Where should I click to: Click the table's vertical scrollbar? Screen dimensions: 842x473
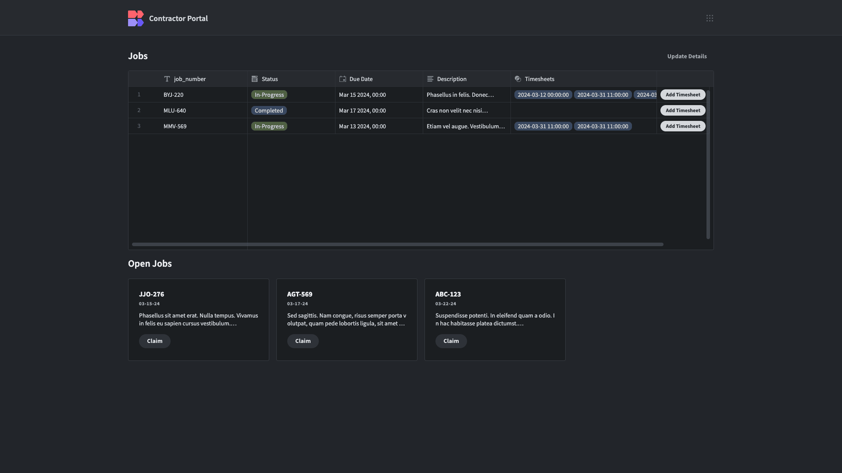click(708, 164)
